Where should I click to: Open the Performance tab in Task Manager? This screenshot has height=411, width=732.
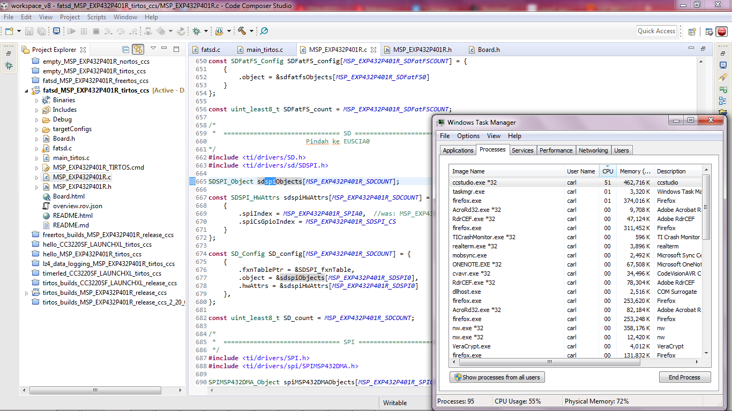pos(556,150)
